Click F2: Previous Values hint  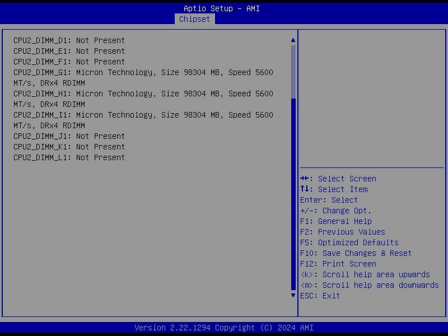coord(343,232)
